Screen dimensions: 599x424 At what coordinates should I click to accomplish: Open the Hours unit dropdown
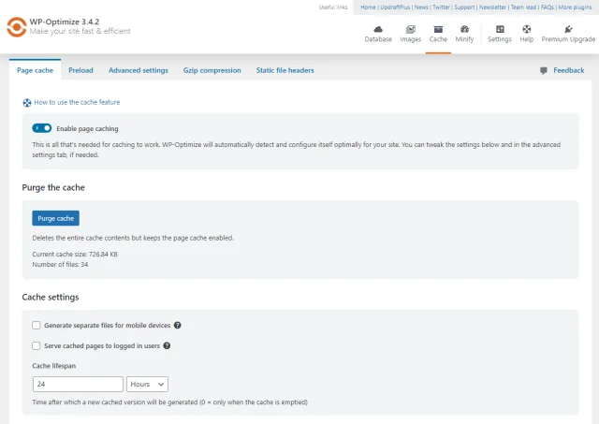coord(147,384)
